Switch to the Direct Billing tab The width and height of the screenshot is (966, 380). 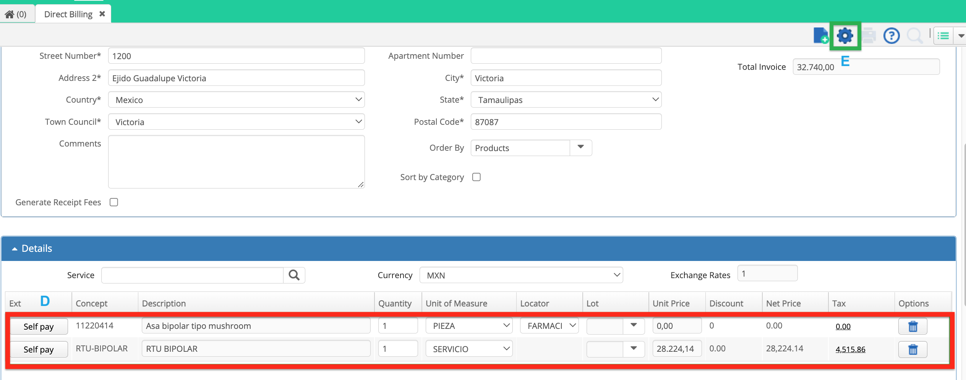(x=68, y=14)
